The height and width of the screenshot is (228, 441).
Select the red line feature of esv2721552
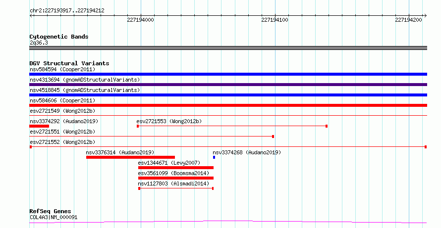[228, 147]
